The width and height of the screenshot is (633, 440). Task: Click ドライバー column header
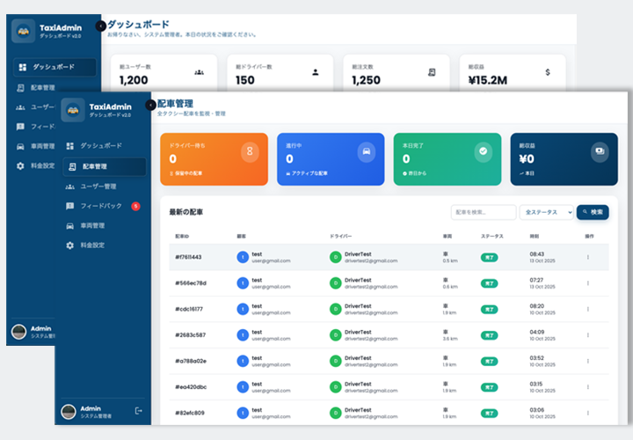click(x=341, y=237)
